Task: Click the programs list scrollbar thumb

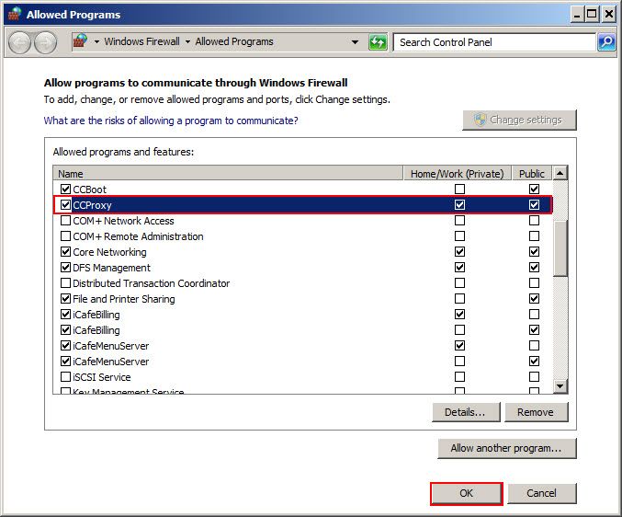Action: point(560,247)
